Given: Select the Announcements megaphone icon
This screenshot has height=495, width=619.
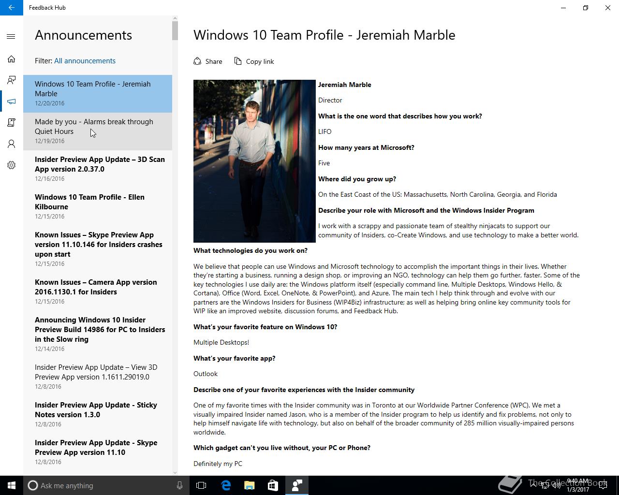Looking at the screenshot, I should [x=11, y=102].
